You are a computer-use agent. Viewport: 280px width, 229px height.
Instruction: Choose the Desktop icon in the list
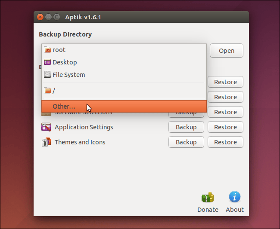tap(47, 62)
